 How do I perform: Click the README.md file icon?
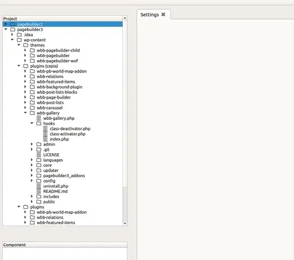[39, 191]
